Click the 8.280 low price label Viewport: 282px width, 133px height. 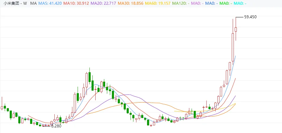56,126
